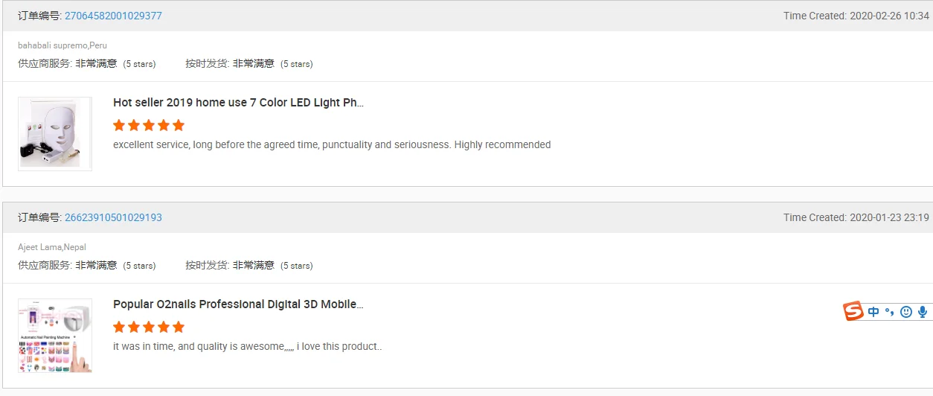Start voice input with microphone icon

923,312
